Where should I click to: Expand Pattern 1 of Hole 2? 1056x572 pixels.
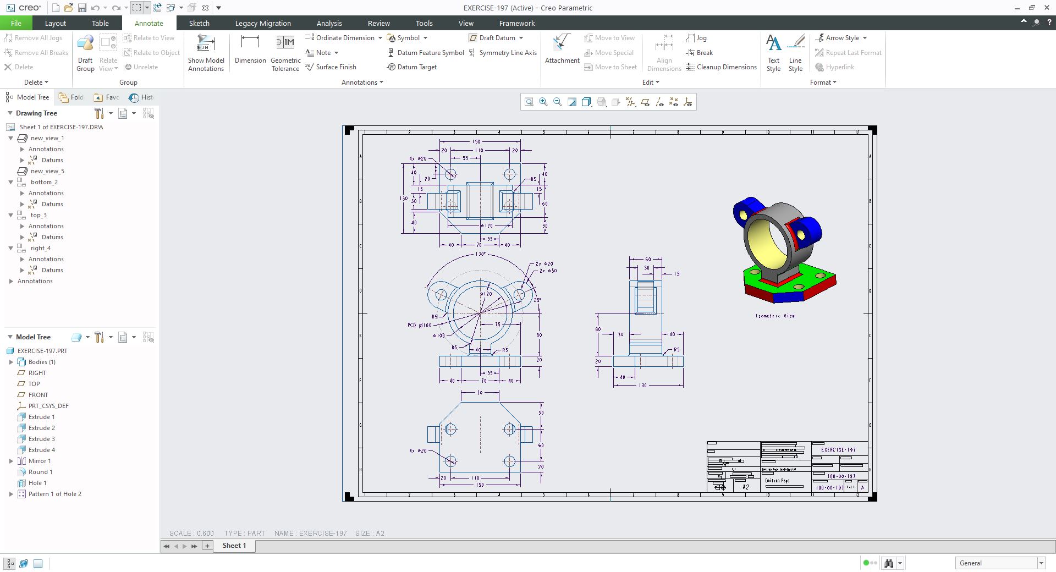pyautogui.click(x=11, y=494)
